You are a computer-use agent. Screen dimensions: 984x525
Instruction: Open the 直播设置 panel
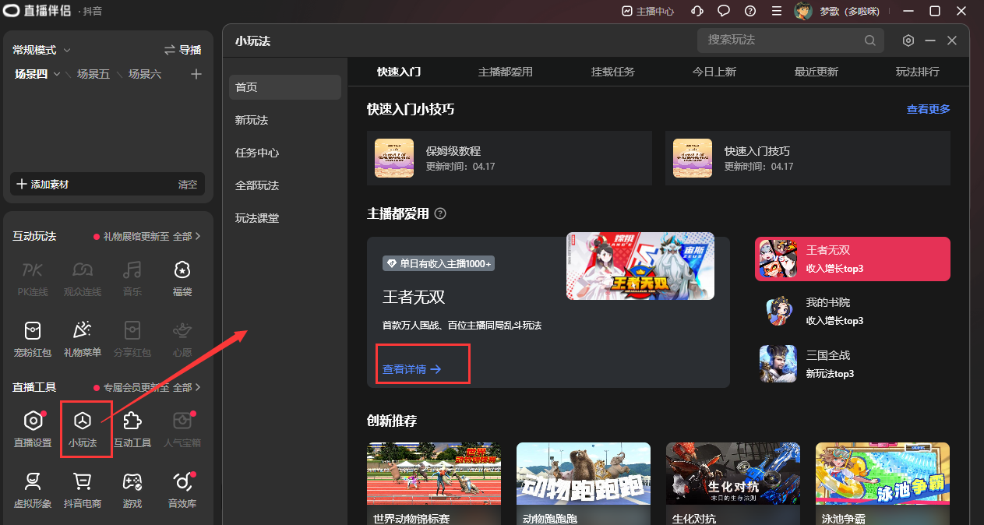pos(33,428)
